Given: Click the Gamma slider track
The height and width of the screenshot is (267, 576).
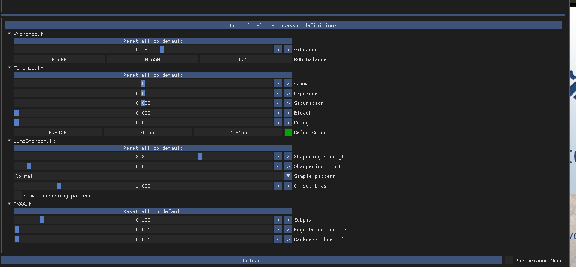Looking at the screenshot, I should pyautogui.click(x=143, y=84).
